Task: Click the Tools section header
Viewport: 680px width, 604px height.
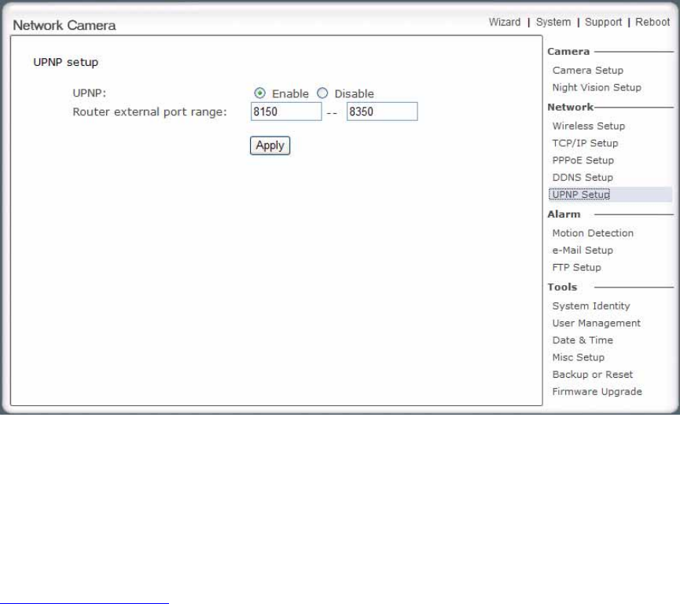Action: coord(562,287)
